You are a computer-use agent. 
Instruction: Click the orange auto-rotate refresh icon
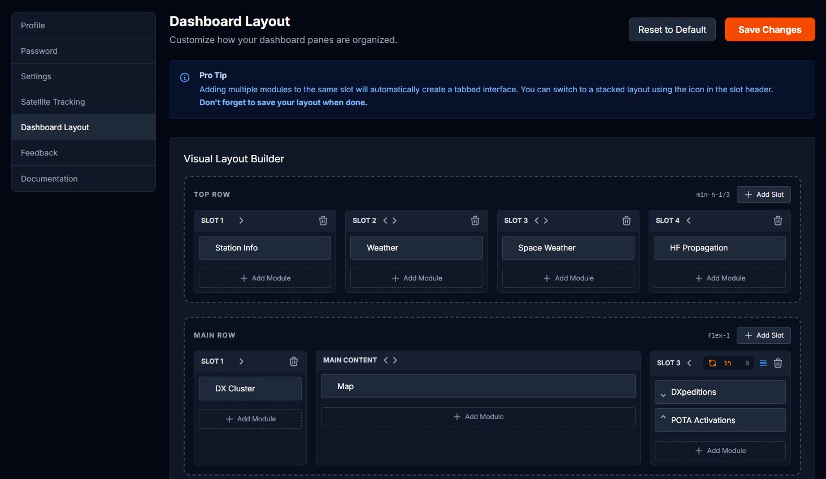(x=712, y=363)
